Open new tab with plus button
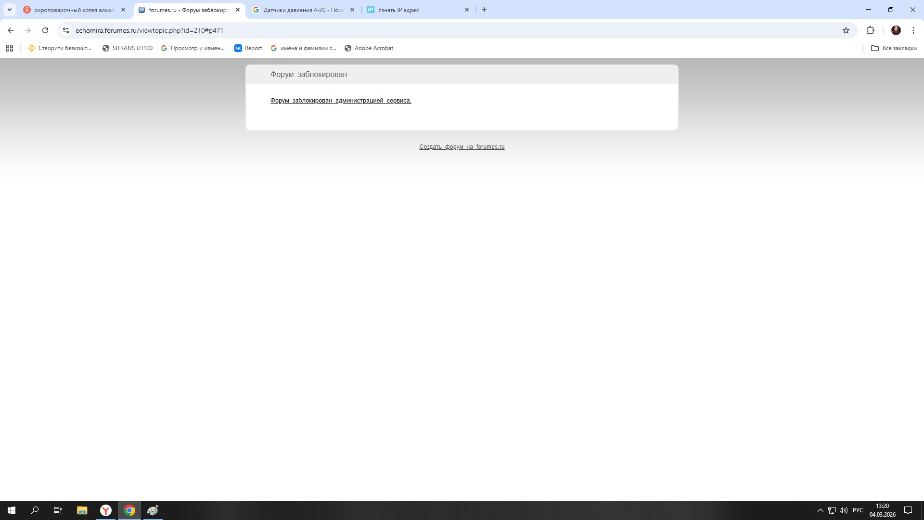 click(x=484, y=10)
